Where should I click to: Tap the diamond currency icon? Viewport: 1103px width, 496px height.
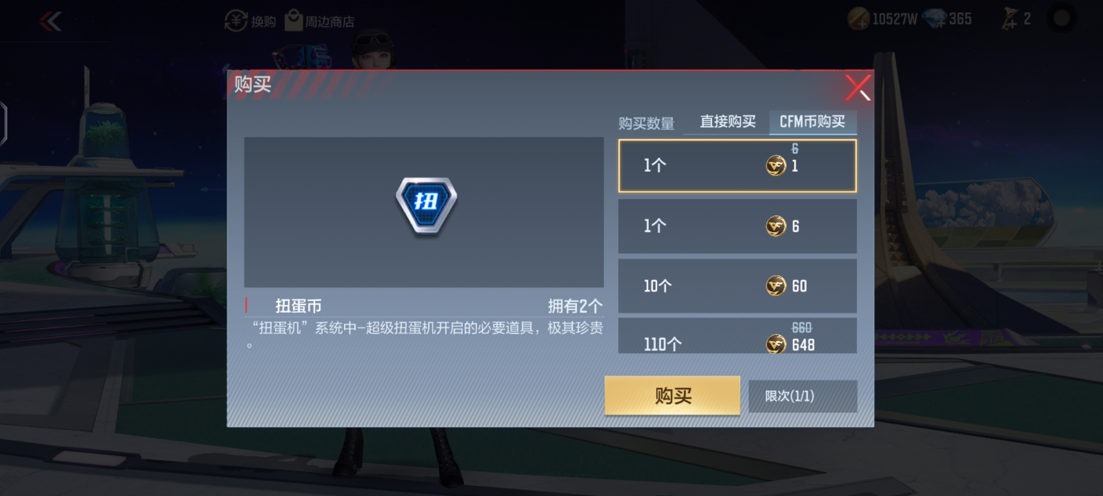(x=935, y=19)
